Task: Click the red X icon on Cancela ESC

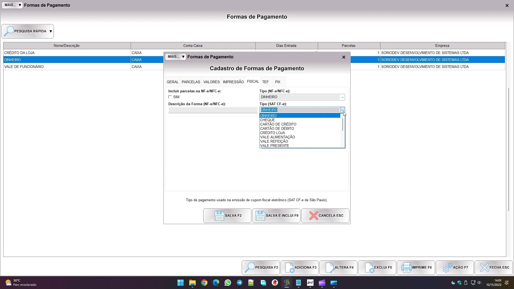Action: (x=313, y=216)
